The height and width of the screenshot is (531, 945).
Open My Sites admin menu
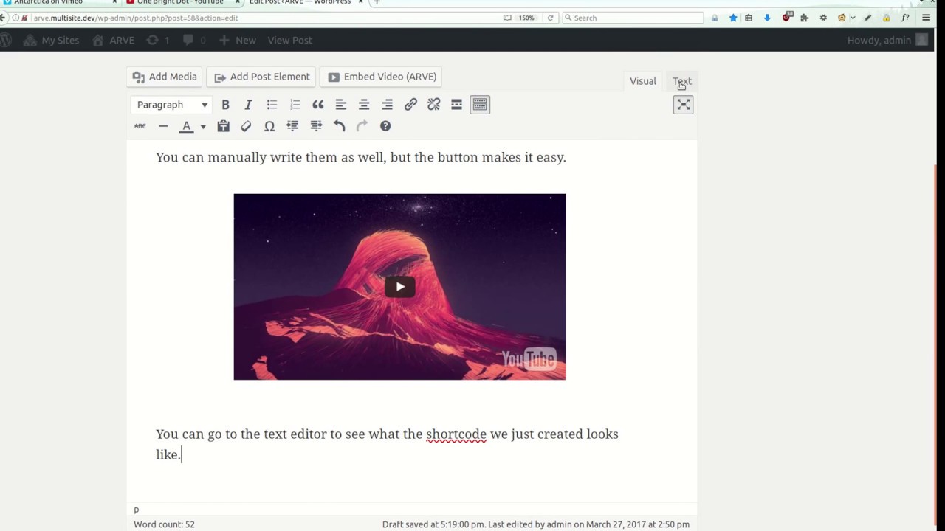click(x=51, y=40)
